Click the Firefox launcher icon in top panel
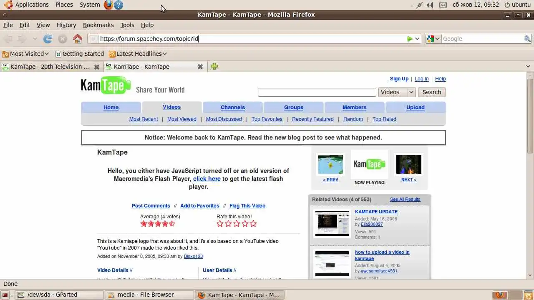Viewport: 534px width, 300px height. point(108,5)
